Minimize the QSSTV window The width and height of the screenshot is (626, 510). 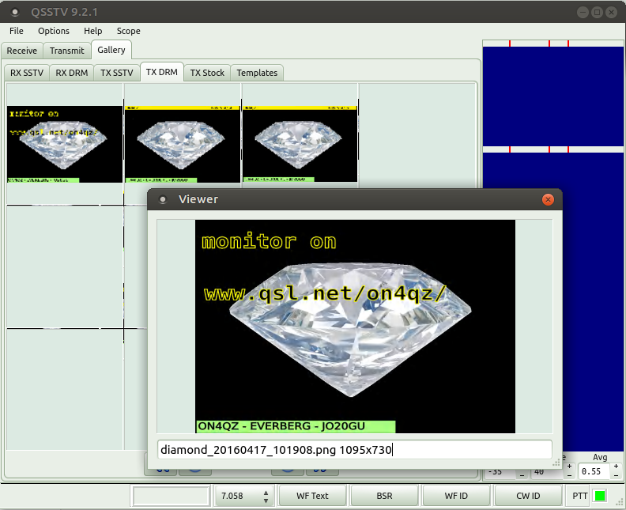583,13
